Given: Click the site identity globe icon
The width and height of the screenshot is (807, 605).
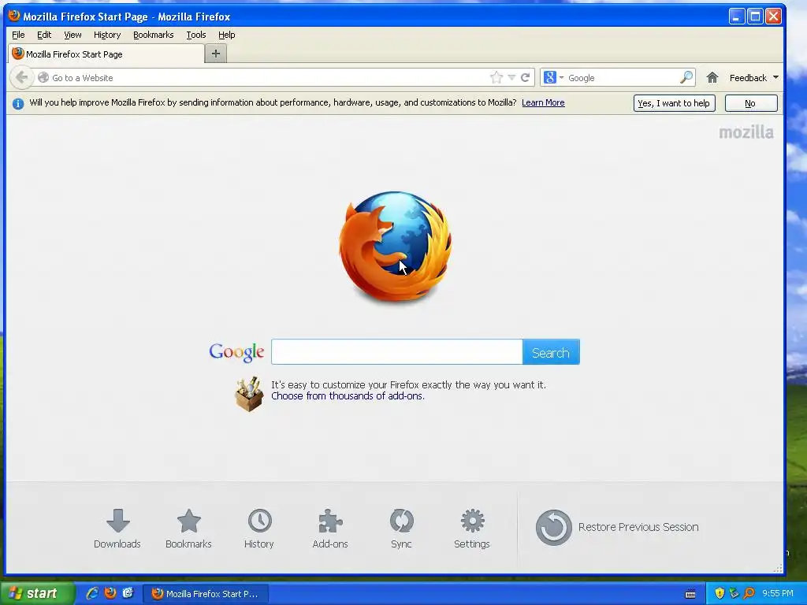Looking at the screenshot, I should 43,78.
